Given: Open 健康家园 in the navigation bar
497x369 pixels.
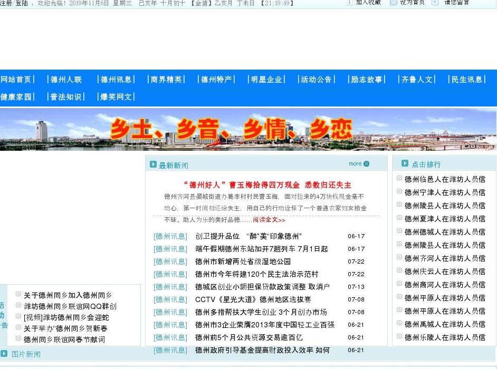Looking at the screenshot, I should (16, 96).
